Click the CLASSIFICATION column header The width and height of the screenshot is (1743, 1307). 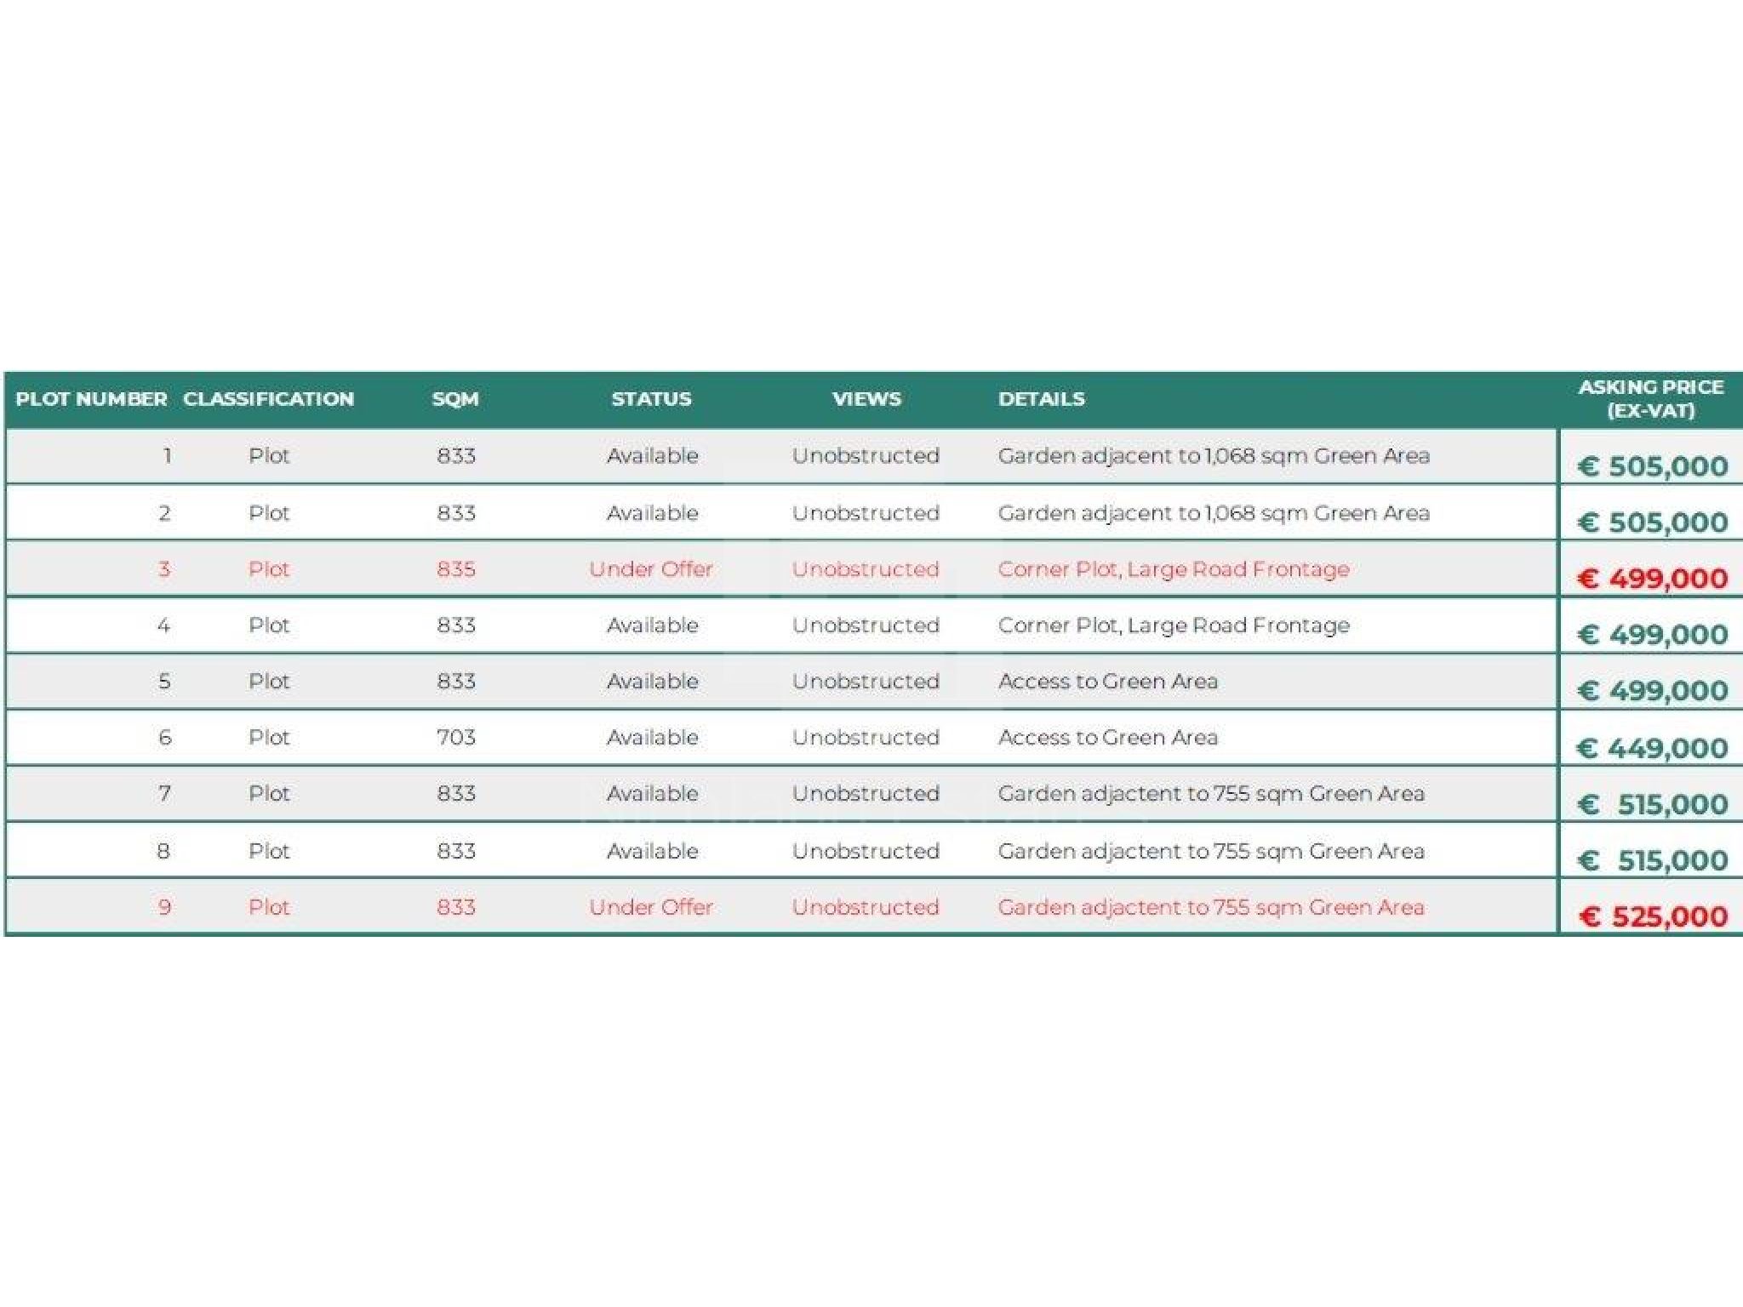268,399
